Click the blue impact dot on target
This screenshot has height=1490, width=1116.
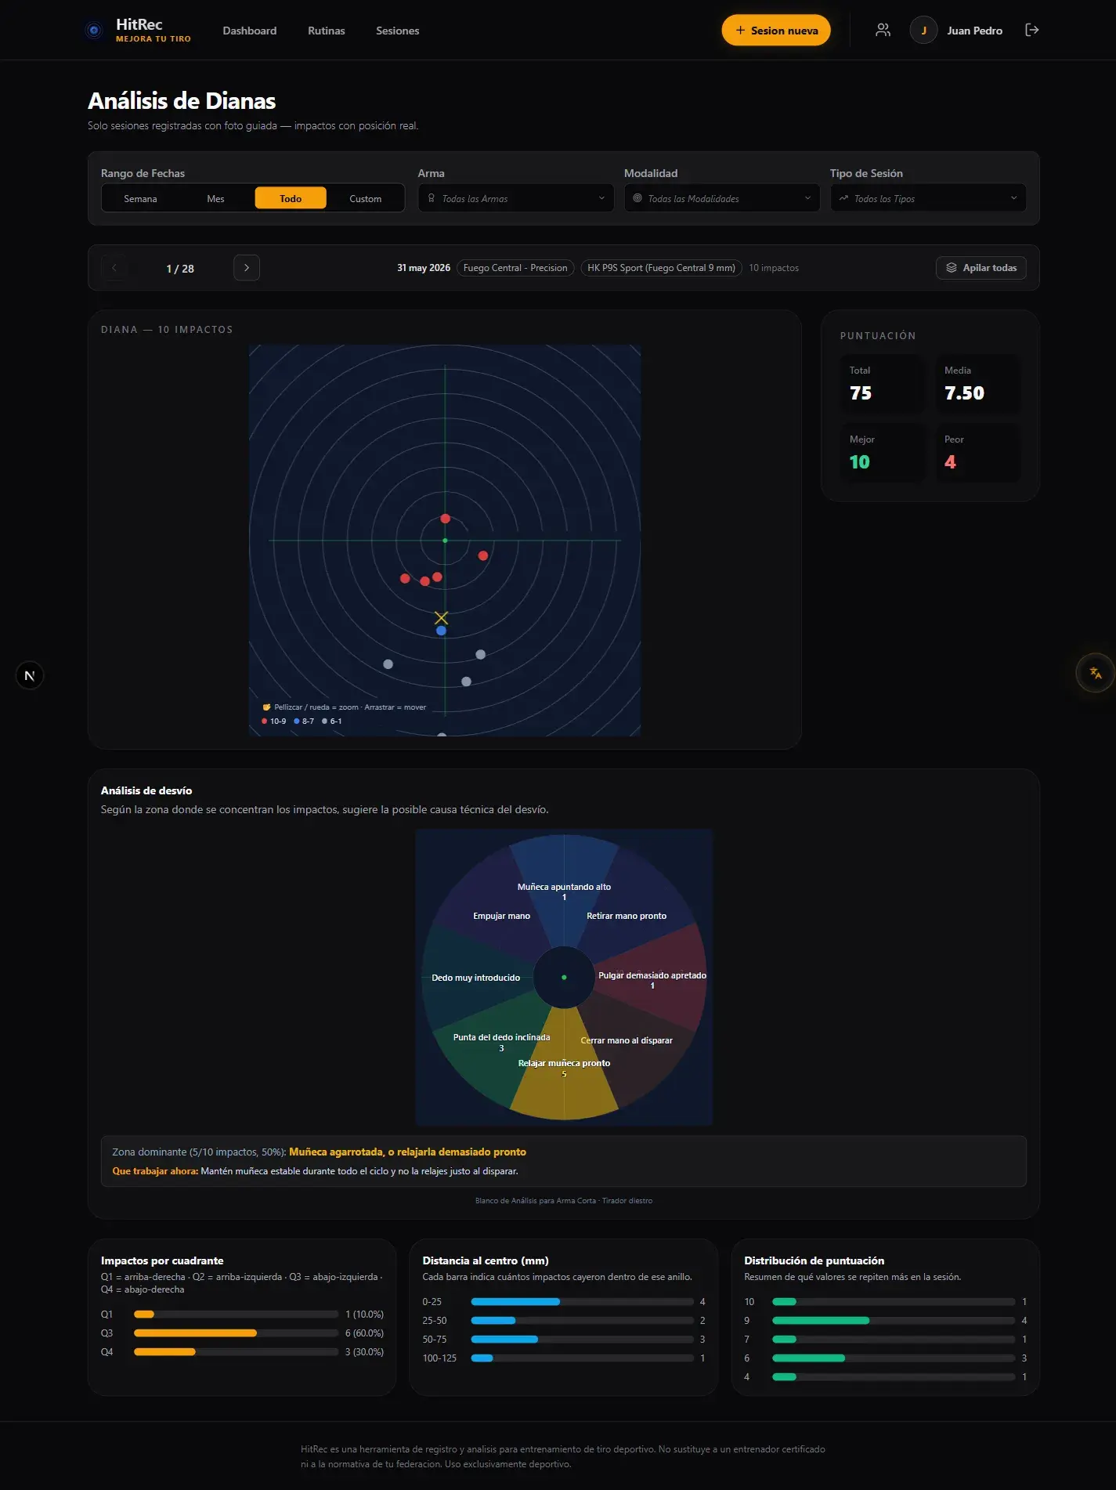click(x=441, y=631)
